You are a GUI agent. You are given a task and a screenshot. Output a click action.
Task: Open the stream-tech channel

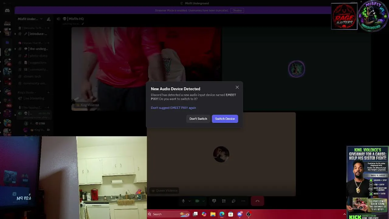[33, 76]
